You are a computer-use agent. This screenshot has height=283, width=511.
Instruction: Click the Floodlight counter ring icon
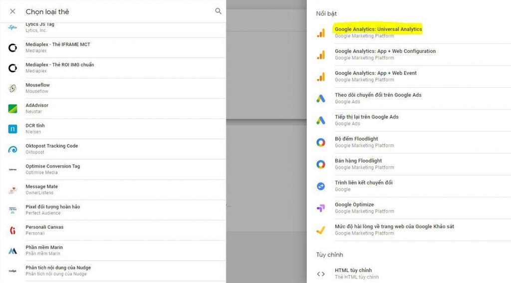pyautogui.click(x=321, y=142)
